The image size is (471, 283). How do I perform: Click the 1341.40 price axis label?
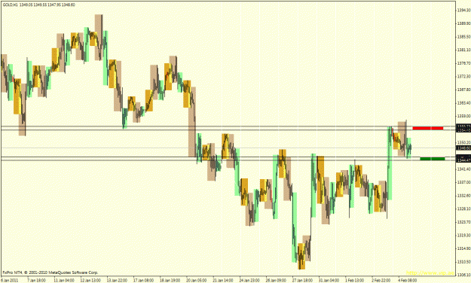tap(464, 169)
